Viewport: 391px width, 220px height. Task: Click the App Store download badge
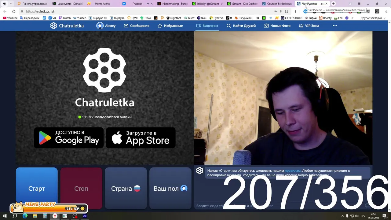click(141, 138)
